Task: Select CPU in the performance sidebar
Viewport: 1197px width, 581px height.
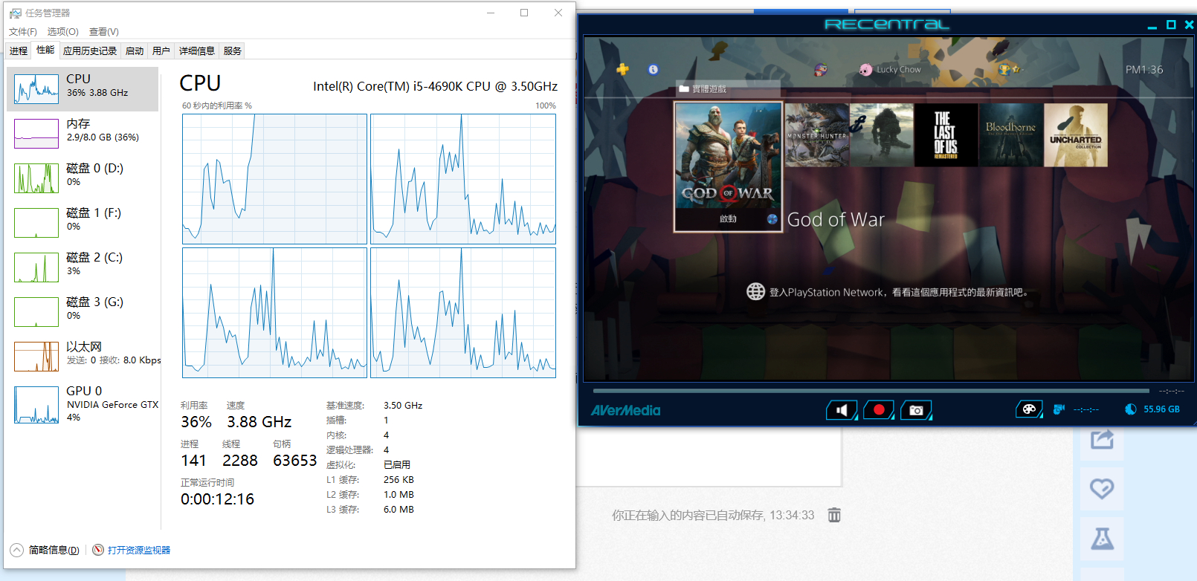Action: pyautogui.click(x=83, y=89)
